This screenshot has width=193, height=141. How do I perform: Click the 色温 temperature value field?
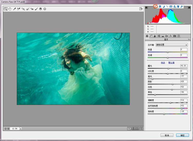[184, 49]
